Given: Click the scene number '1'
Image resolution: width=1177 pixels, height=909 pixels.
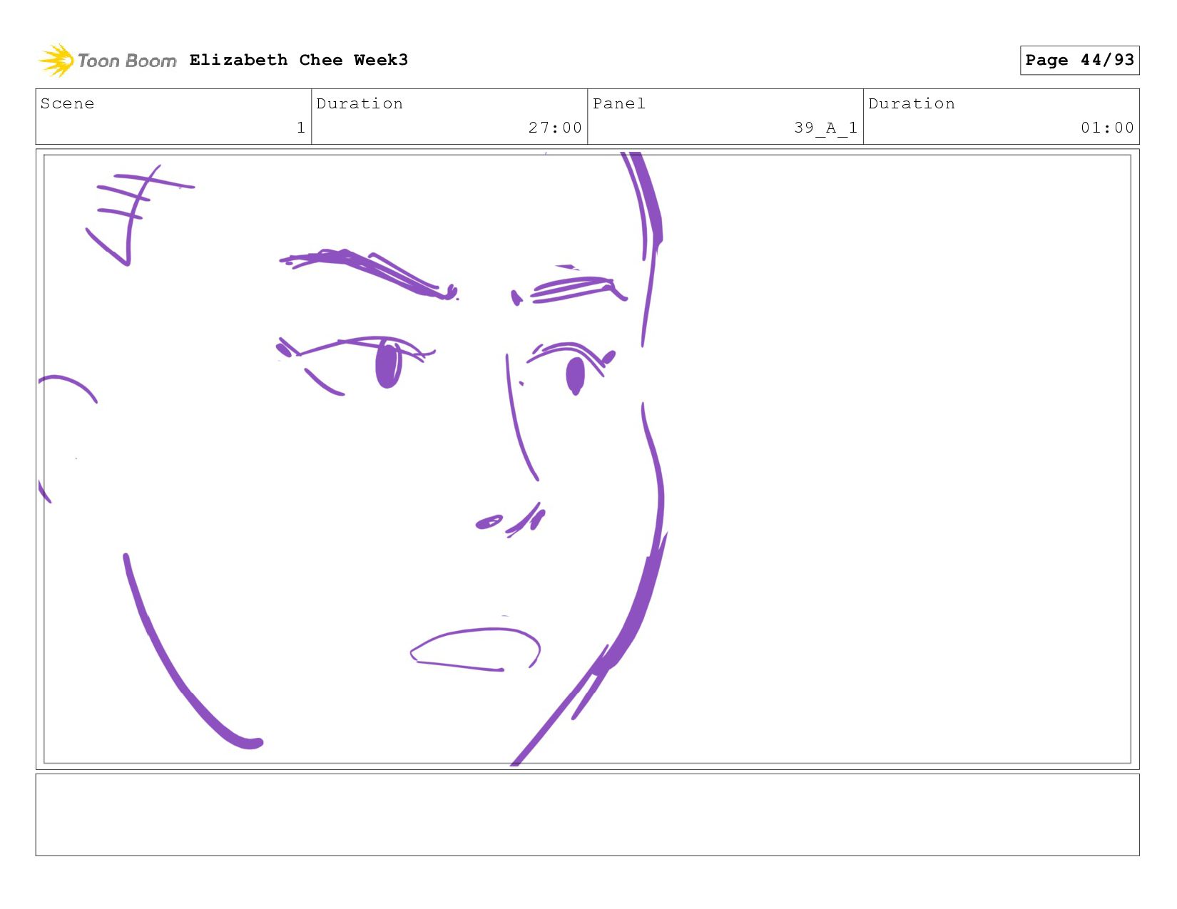Looking at the screenshot, I should pyautogui.click(x=301, y=128).
